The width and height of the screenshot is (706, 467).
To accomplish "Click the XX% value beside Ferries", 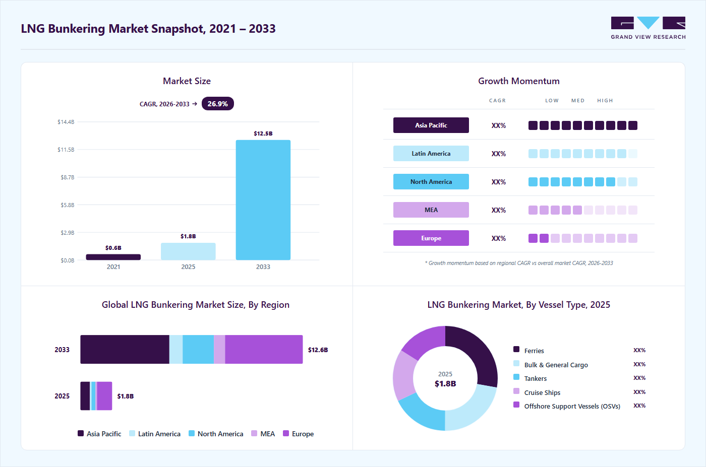I will (x=639, y=350).
